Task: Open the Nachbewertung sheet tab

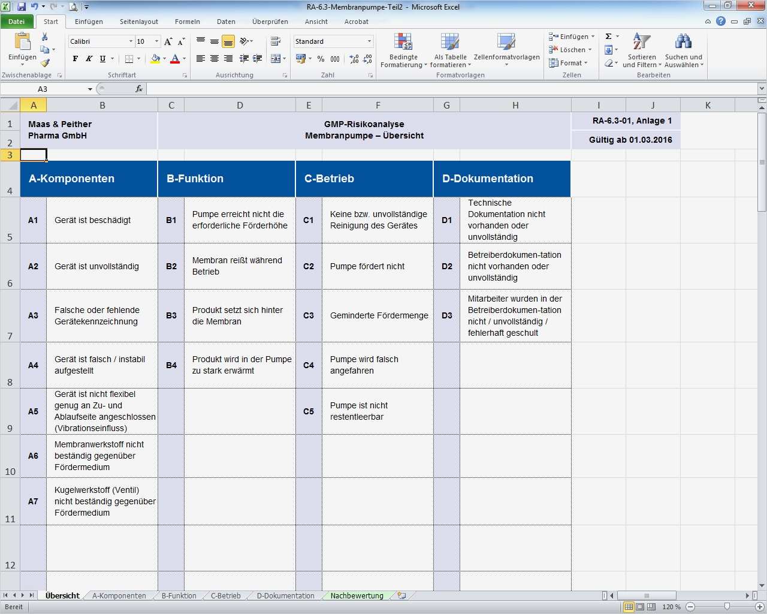Action: click(357, 596)
